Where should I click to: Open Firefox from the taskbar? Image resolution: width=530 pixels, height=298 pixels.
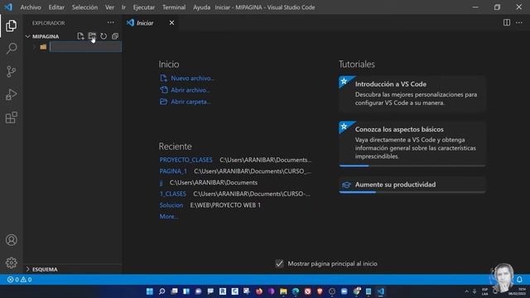(x=259, y=291)
